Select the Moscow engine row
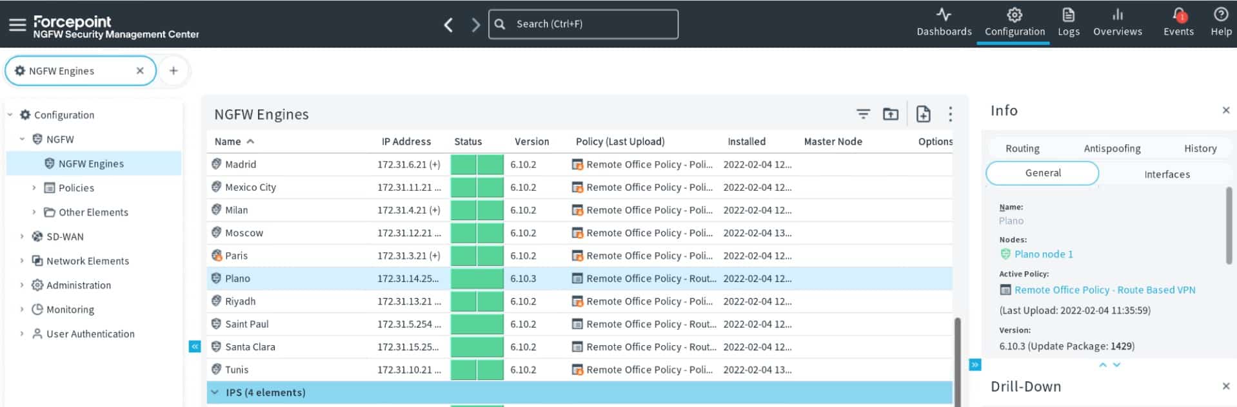Screen dimensions: 1237x407 (579, 232)
